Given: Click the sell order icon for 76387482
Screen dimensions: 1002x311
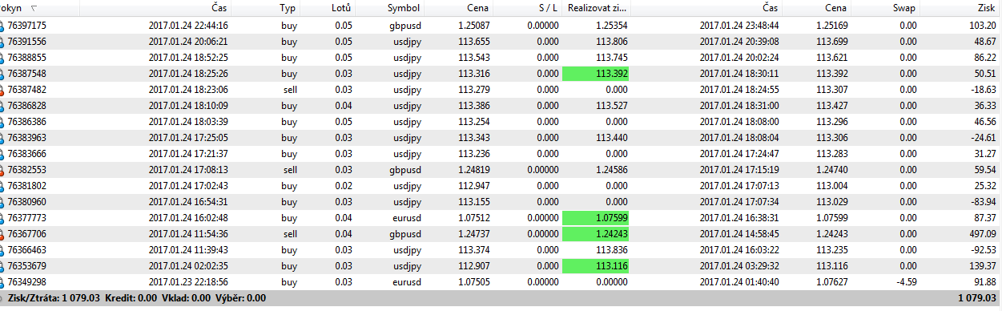Looking at the screenshot, I should pyautogui.click(x=2, y=90).
